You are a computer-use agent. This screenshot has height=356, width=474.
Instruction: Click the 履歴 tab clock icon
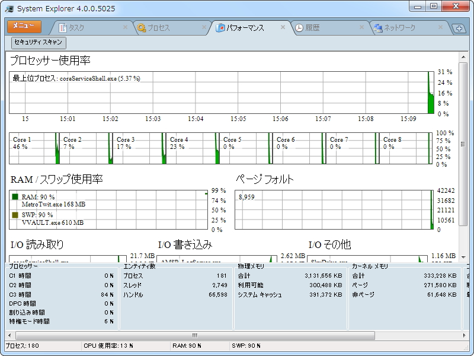tap(299, 28)
